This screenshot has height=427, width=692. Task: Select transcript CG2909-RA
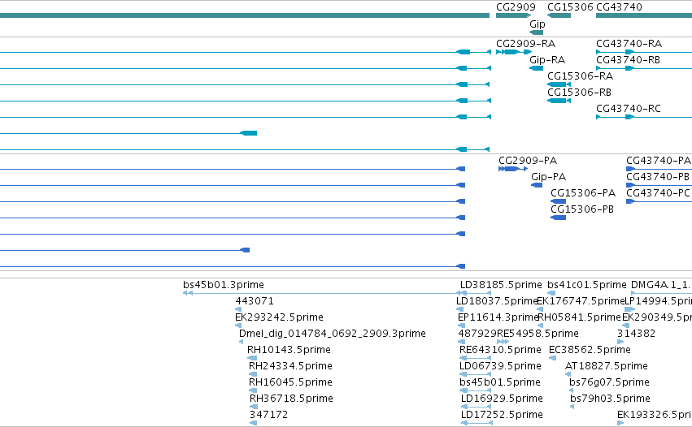click(x=525, y=44)
